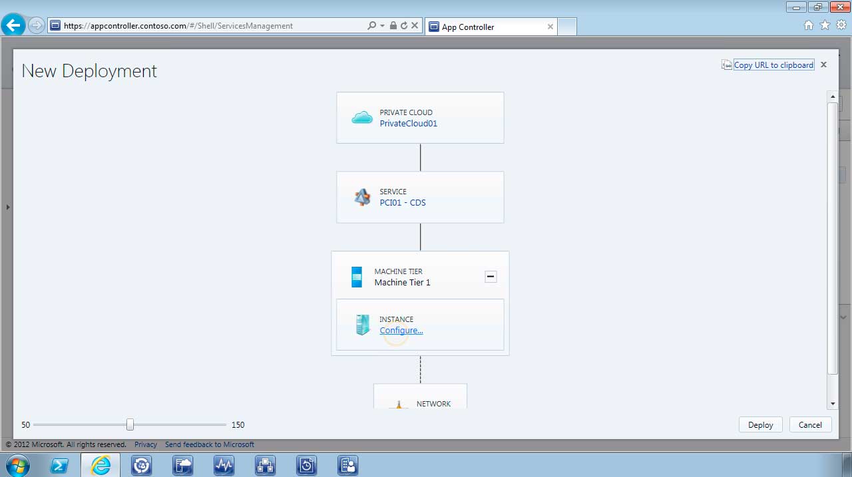
Task: Open the Privacy link in footer
Action: pos(146,444)
